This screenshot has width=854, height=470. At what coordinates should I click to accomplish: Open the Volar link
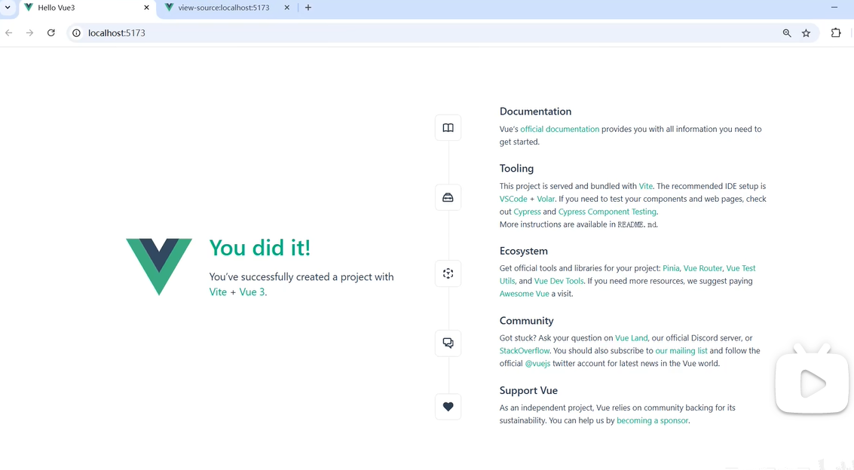click(x=545, y=199)
